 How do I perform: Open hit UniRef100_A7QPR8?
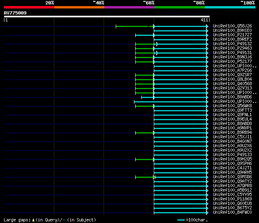tap(232, 186)
